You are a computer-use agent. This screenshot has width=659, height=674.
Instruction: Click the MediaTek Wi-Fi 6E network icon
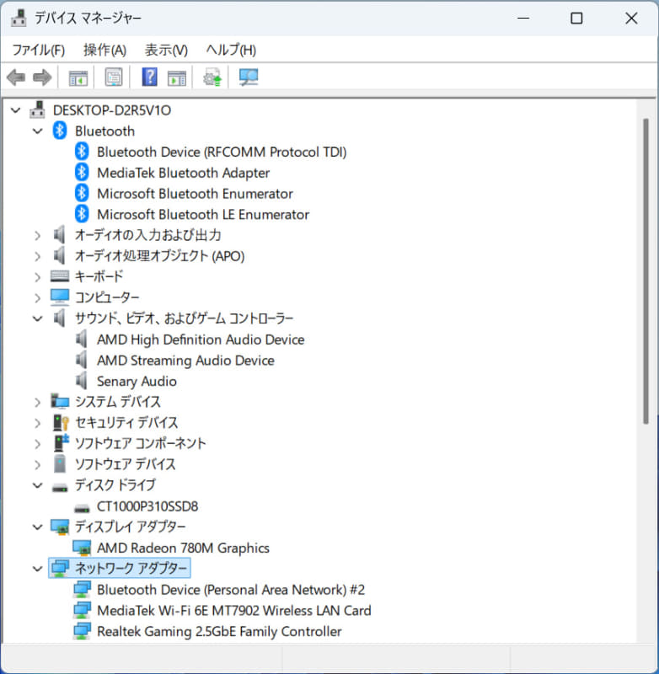click(x=82, y=610)
